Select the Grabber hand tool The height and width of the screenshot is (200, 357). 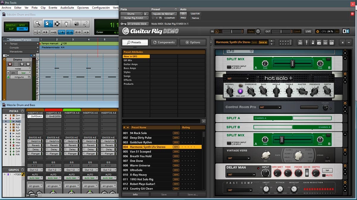66,24
